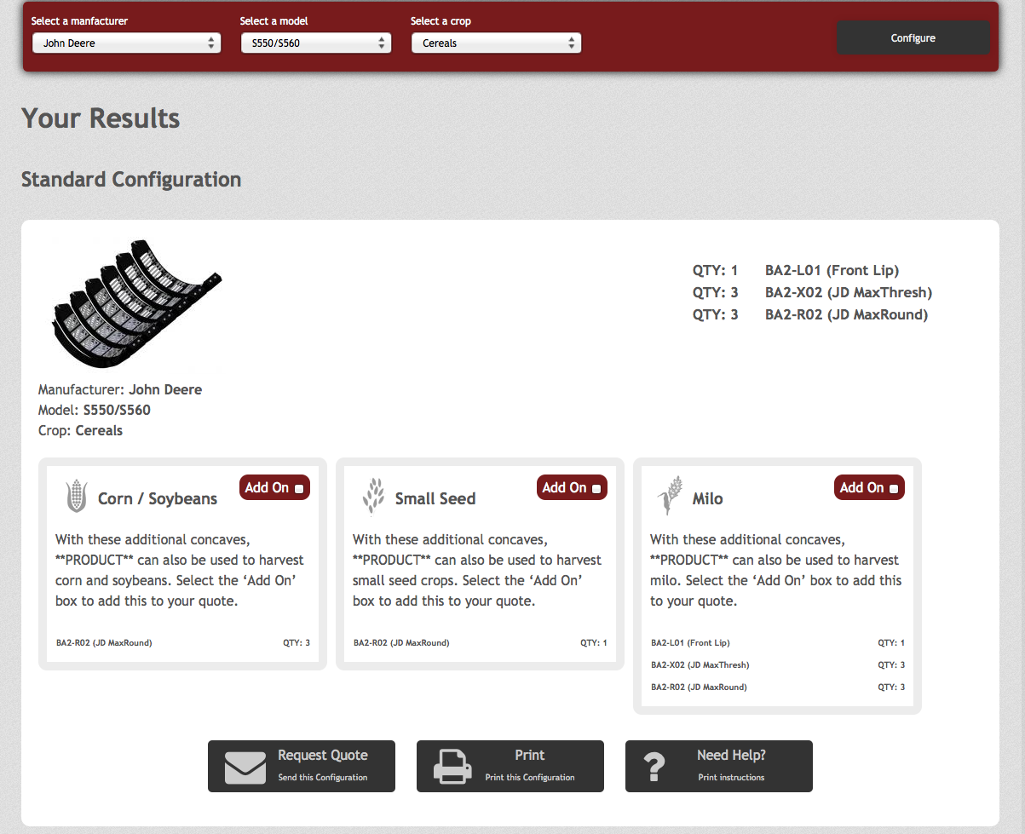This screenshot has height=834, width=1025.
Task: Click the small seed wheat icon
Action: click(373, 497)
